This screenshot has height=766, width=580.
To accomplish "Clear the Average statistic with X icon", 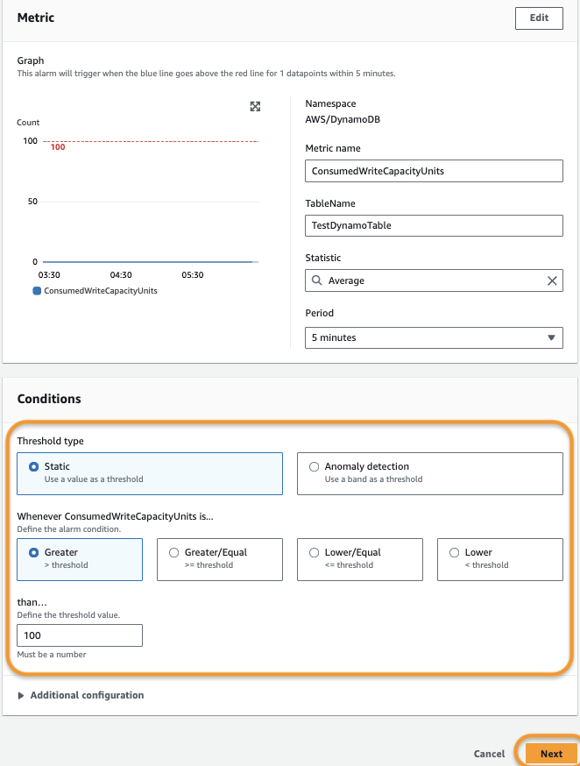I will coord(552,281).
